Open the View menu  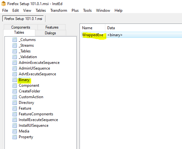pos(27,10)
